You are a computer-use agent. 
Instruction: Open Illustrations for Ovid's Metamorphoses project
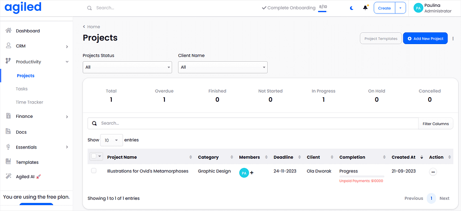tap(148, 171)
